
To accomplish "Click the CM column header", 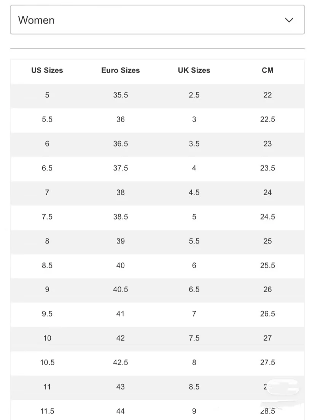I will pos(267,70).
